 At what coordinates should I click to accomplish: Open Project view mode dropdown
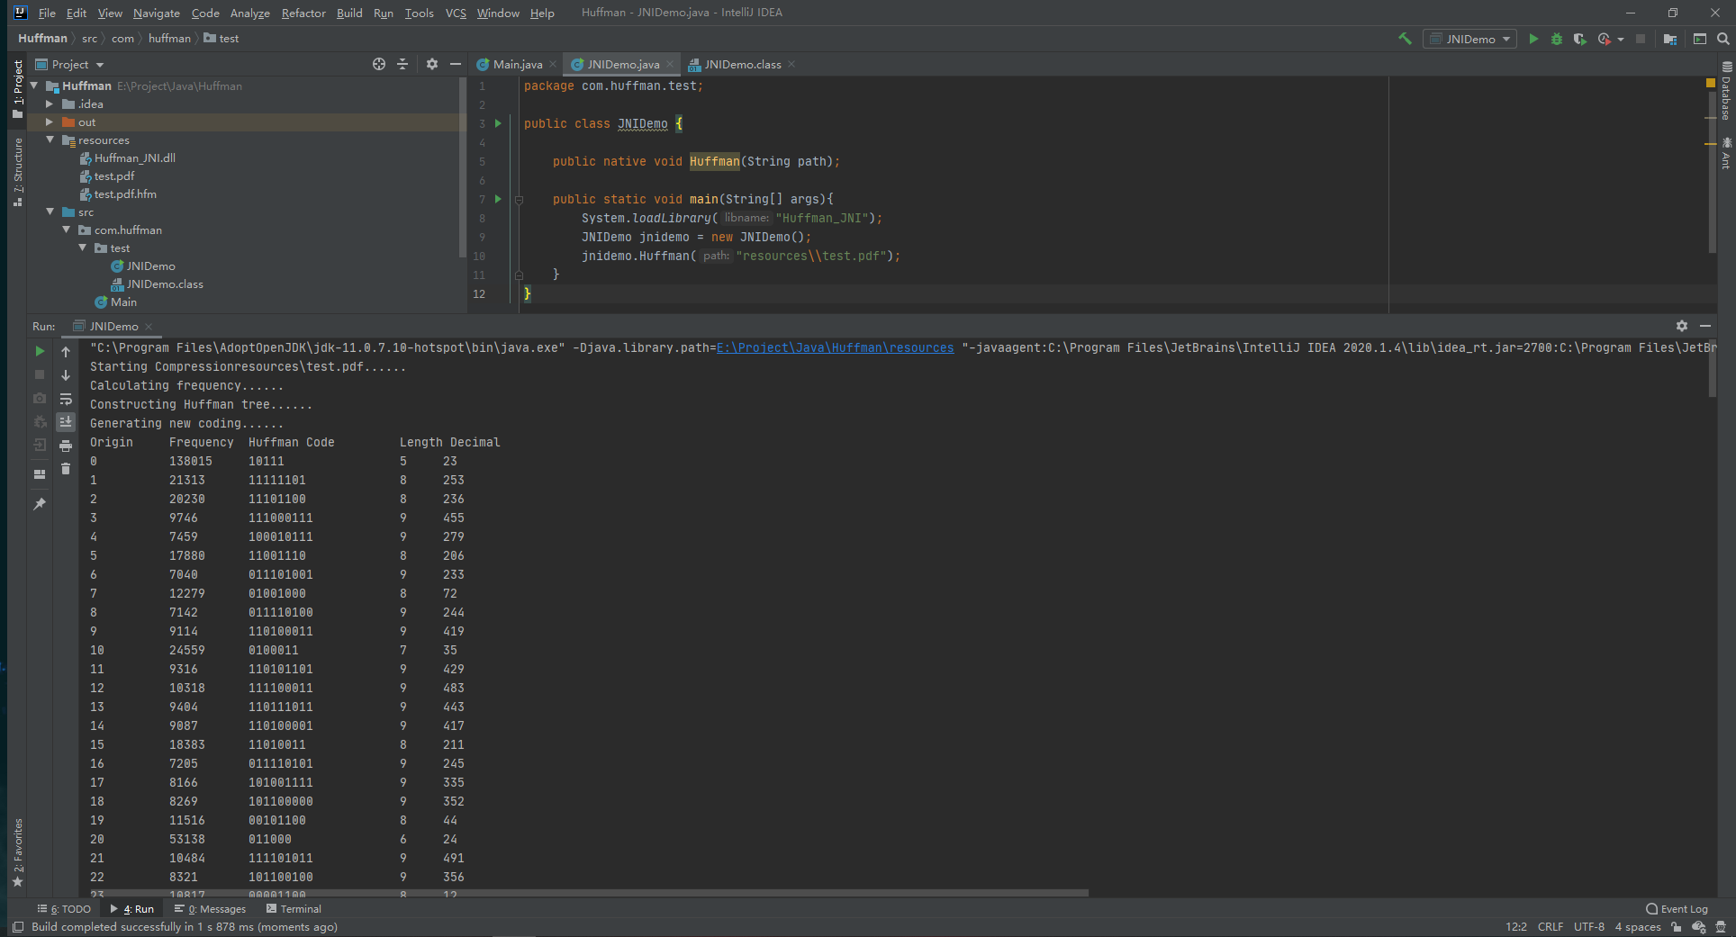pyautogui.click(x=70, y=64)
